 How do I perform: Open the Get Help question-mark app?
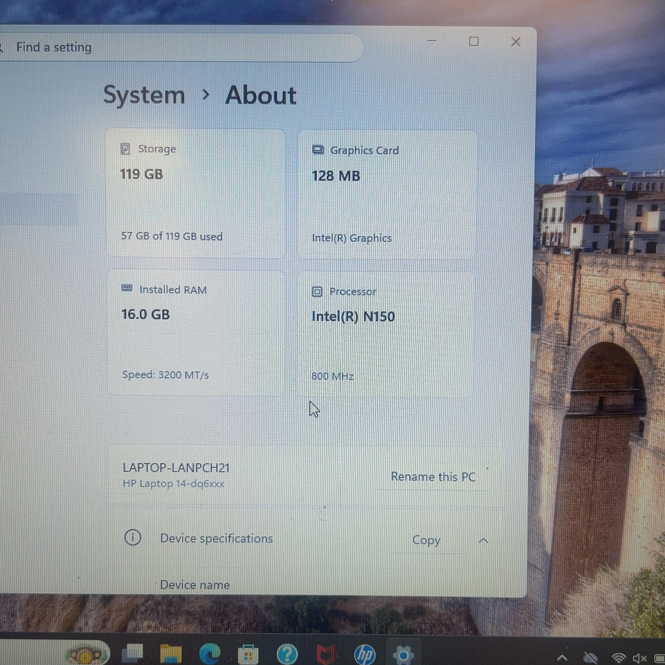(287, 654)
